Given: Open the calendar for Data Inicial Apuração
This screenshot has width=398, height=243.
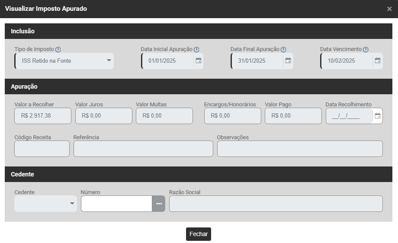Looking at the screenshot, I should click(199, 61).
